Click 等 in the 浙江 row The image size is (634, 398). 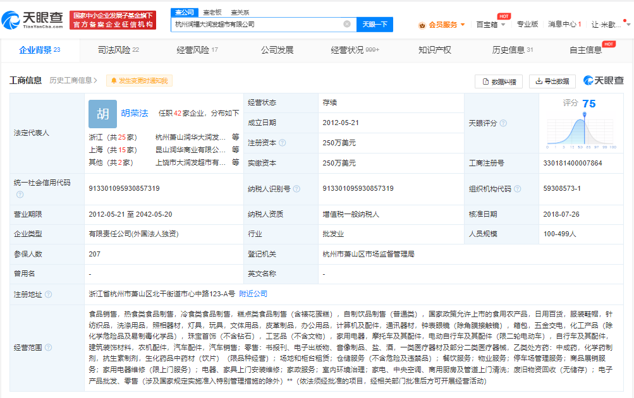pyautogui.click(x=235, y=137)
